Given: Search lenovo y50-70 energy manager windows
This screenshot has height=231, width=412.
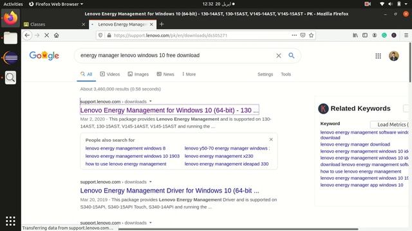Looking at the screenshot, I should 227,148.
